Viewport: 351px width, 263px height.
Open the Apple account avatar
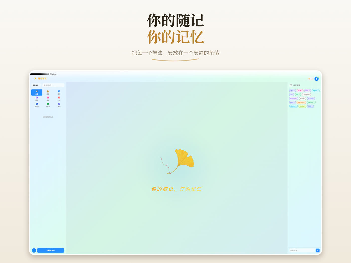[317, 79]
